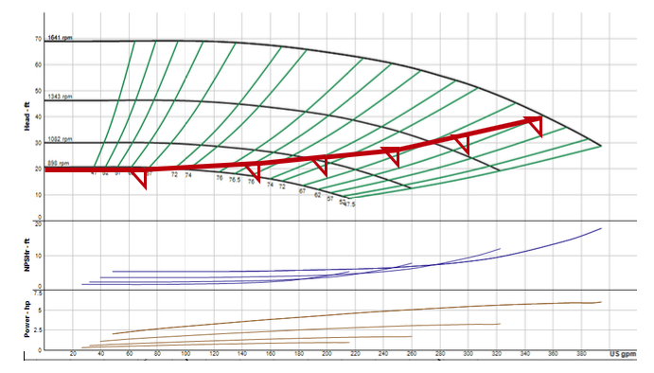Click the 80 gpm tick on the flow axis
Image resolution: width=654 pixels, height=373 pixels.
pos(158,354)
